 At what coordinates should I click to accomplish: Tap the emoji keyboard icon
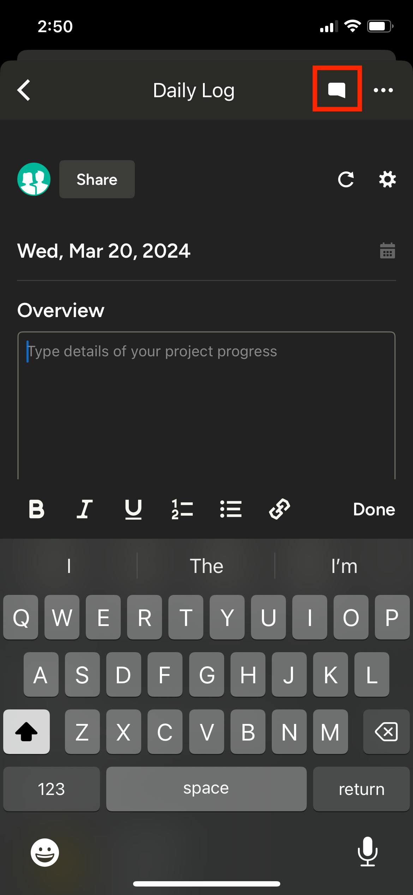tap(45, 852)
